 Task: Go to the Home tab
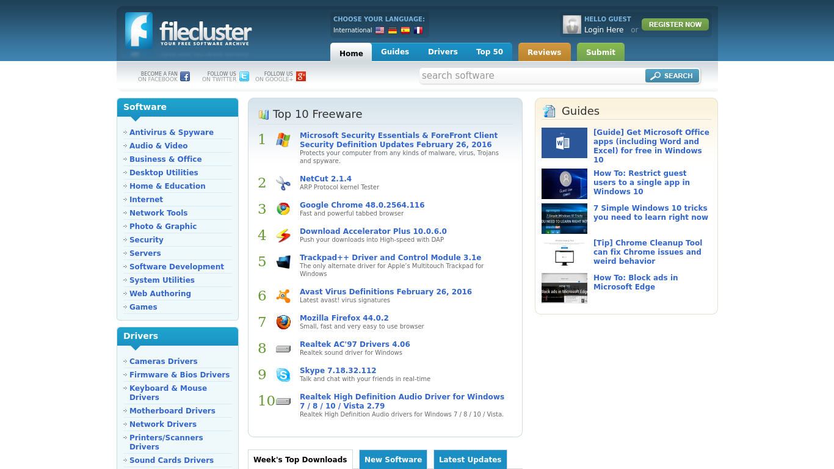coord(351,53)
